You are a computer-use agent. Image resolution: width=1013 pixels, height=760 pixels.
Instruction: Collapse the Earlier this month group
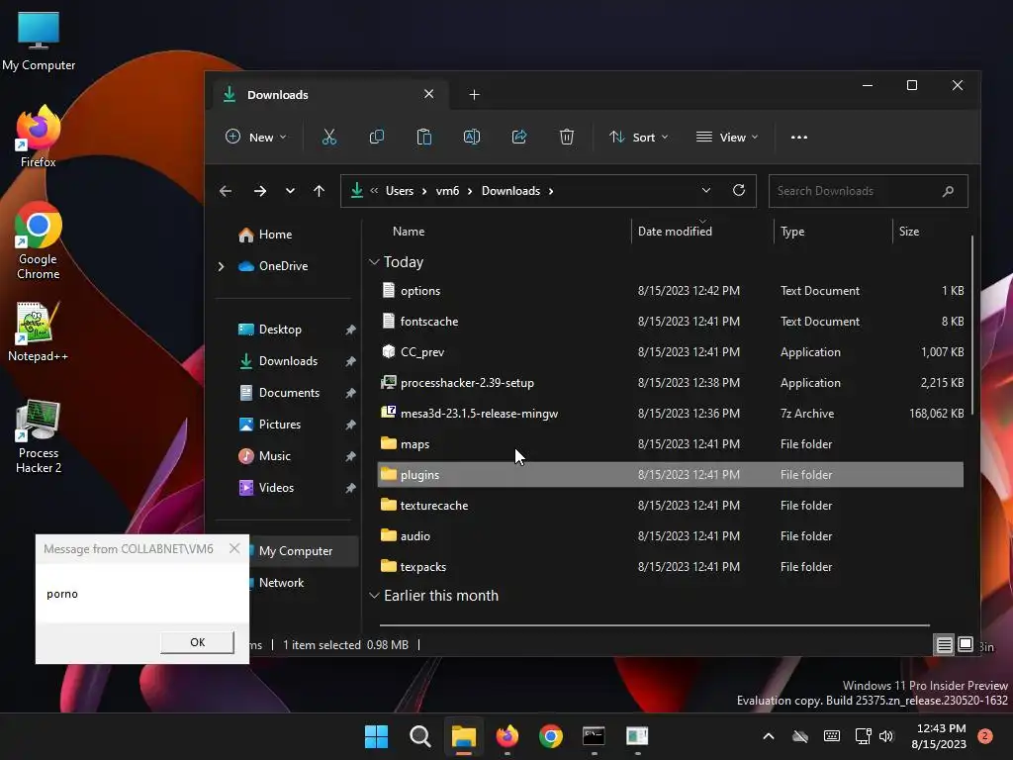tap(373, 595)
